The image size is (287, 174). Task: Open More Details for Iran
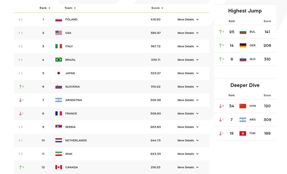pyautogui.click(x=188, y=154)
